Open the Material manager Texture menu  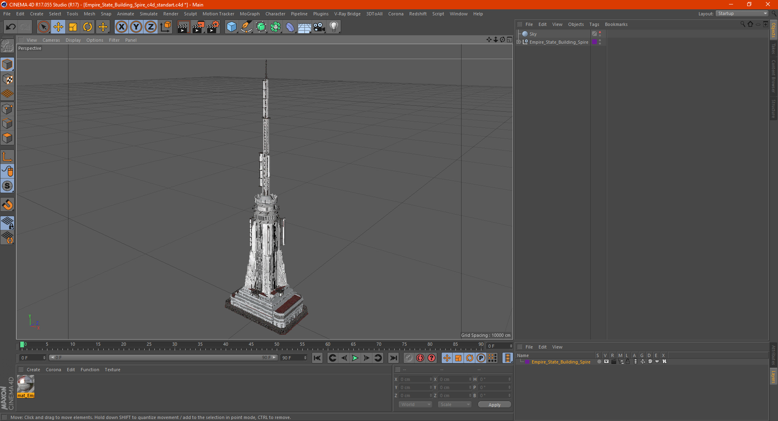pyautogui.click(x=112, y=370)
